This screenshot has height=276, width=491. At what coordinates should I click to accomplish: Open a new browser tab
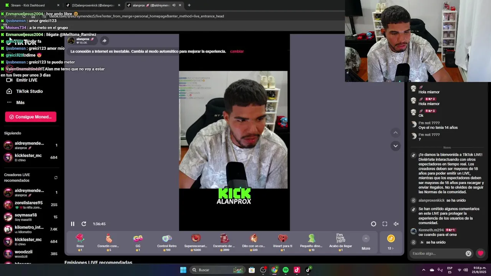pyautogui.click(x=189, y=5)
